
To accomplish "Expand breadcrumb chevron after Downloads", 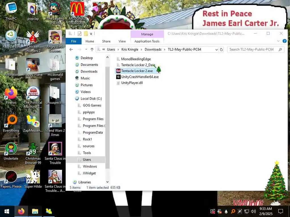I will pos(165,49).
